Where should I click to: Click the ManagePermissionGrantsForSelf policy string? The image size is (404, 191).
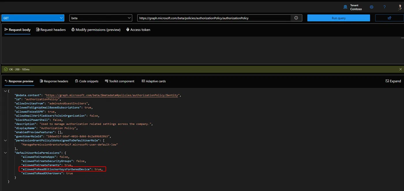point(70,145)
